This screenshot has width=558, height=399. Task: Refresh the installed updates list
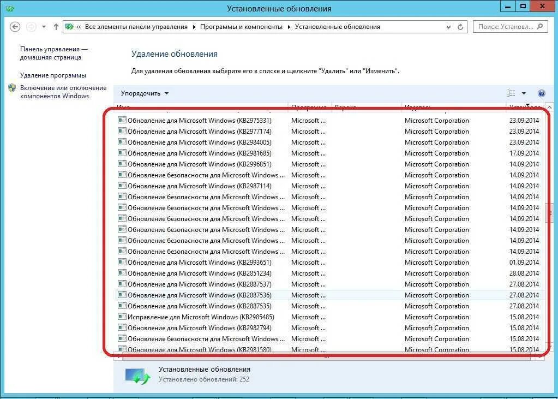point(460,27)
